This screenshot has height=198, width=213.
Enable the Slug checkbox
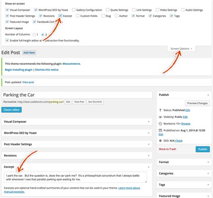pyautogui.click(x=103, y=16)
